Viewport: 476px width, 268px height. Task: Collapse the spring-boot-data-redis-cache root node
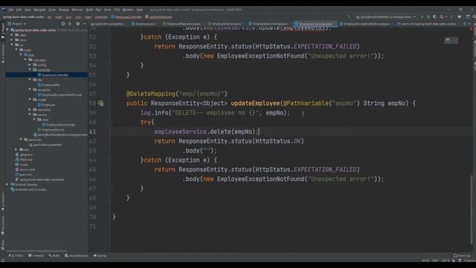click(x=7, y=30)
